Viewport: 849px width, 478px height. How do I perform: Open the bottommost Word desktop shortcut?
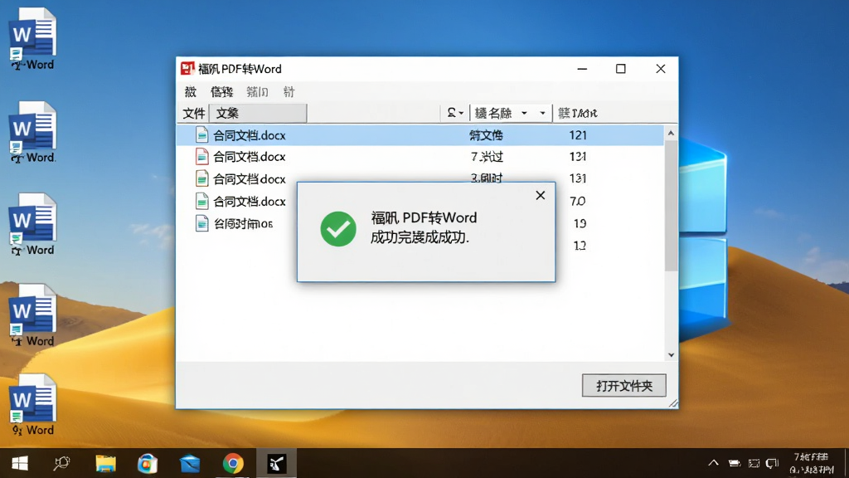tap(32, 404)
